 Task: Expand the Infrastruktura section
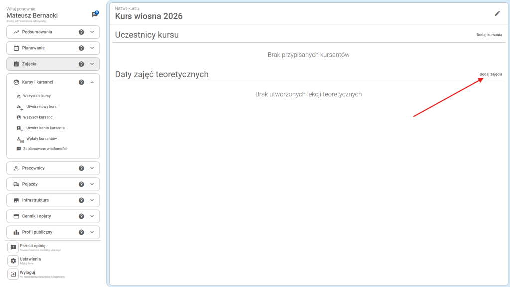click(92, 200)
